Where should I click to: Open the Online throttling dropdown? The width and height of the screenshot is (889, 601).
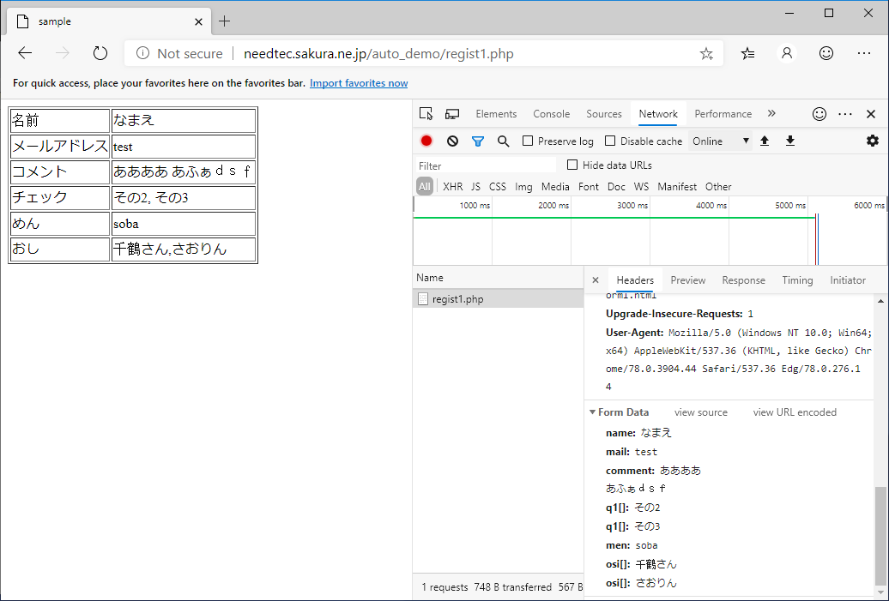(x=721, y=141)
